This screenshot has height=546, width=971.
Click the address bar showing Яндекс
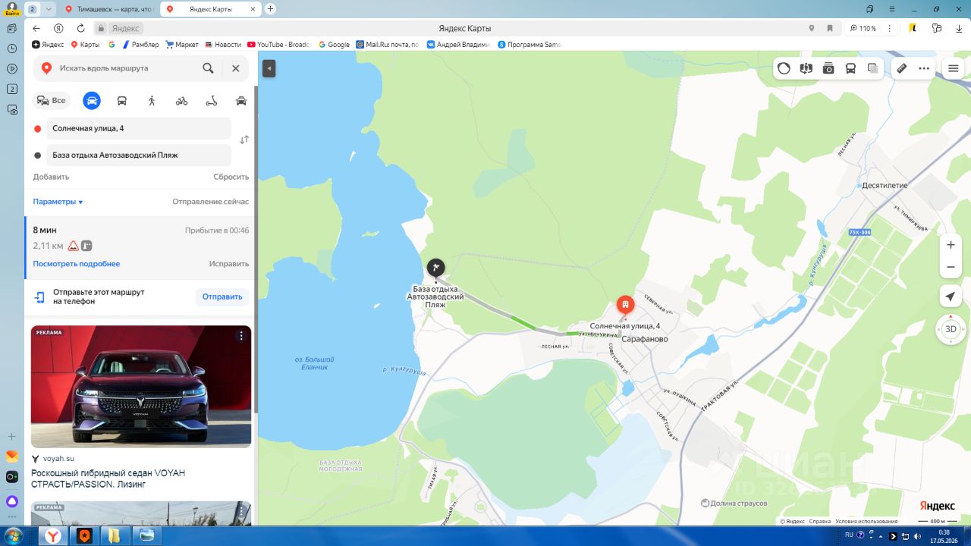coord(125,28)
